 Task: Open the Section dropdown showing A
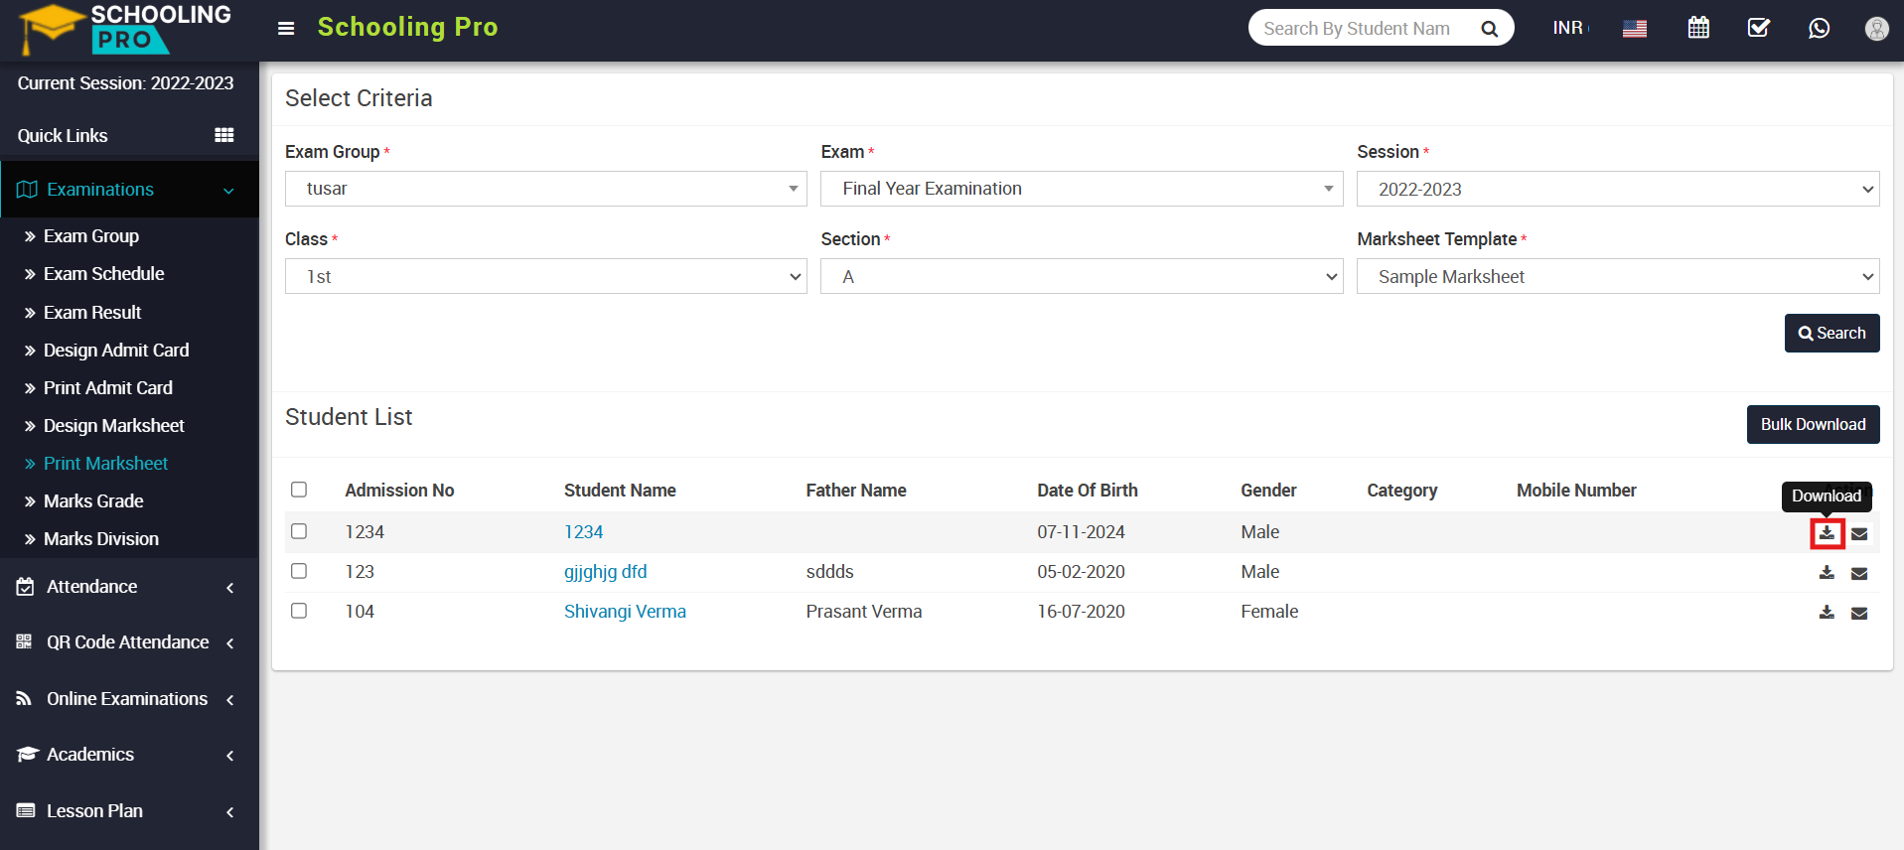[x=1082, y=276]
